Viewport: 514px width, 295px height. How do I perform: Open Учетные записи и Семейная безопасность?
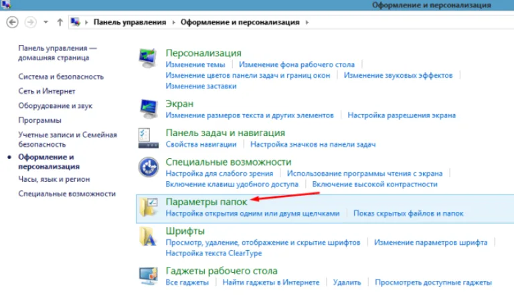pyautogui.click(x=68, y=139)
